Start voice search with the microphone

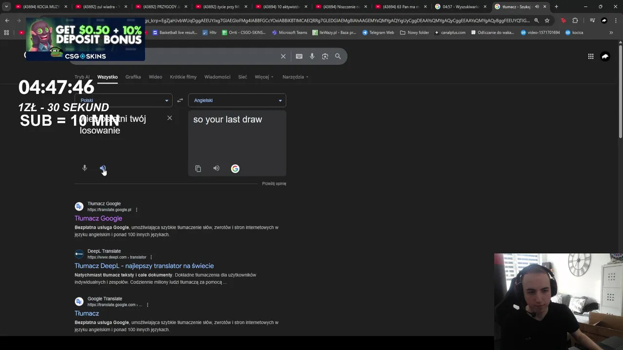312,56
